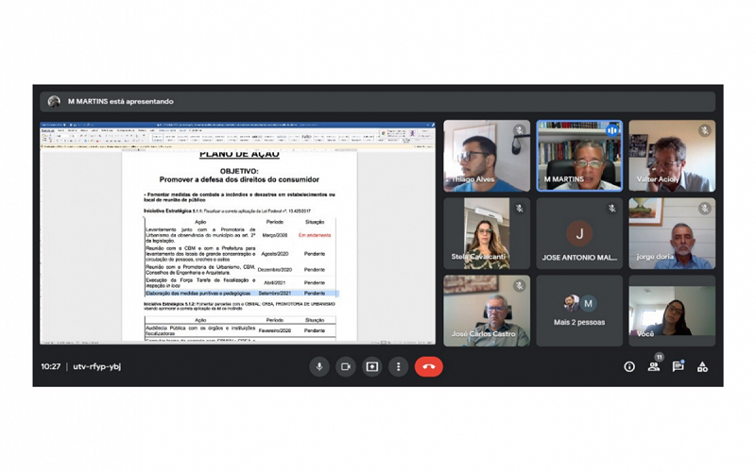Click the jorge doria video tile
This screenshot has height=472, width=756.
click(x=672, y=233)
